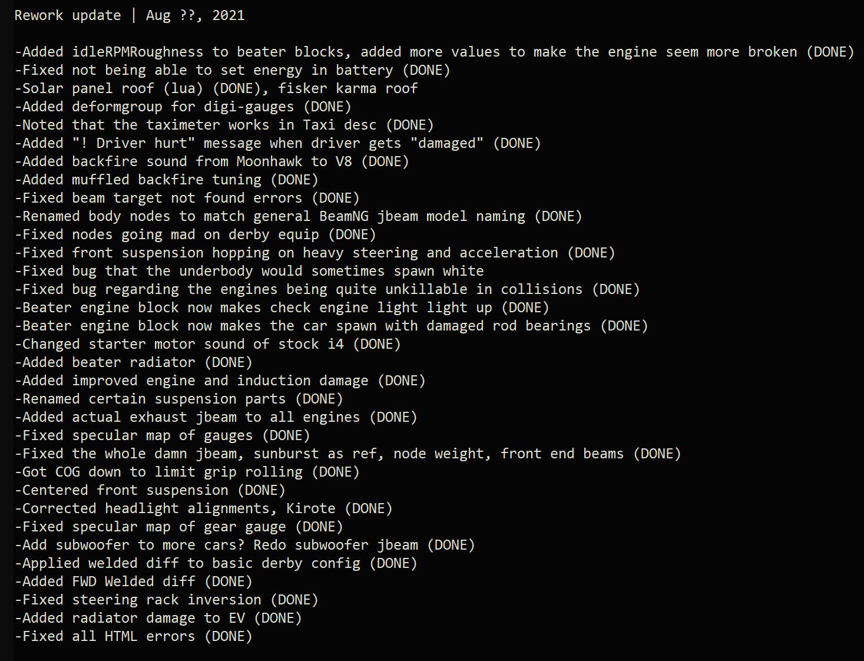Click the damaged rod bearings line
The image size is (864, 661).
(331, 326)
